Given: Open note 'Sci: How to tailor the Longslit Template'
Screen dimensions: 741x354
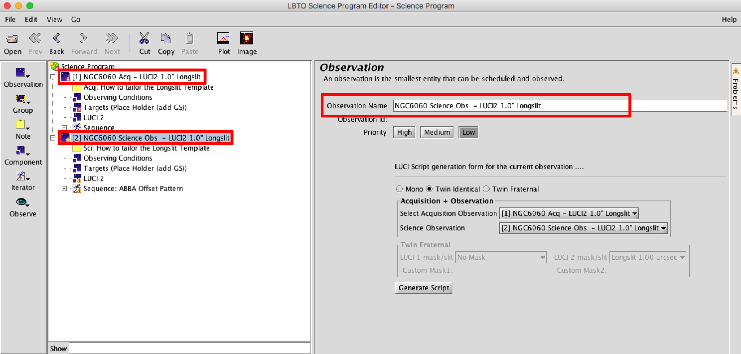Looking at the screenshot, I should coord(147,148).
